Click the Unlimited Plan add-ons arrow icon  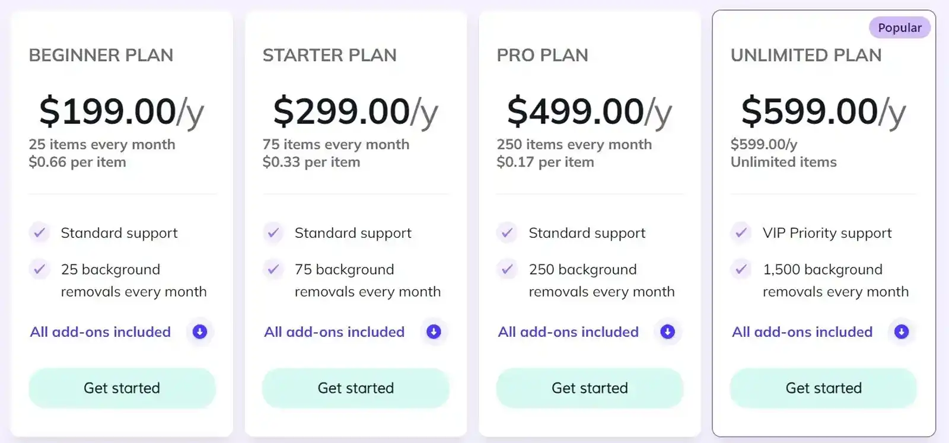point(900,332)
